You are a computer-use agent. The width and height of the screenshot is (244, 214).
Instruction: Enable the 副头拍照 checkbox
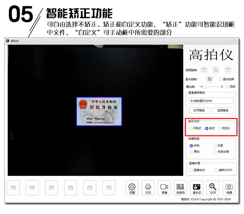[x=220, y=79]
